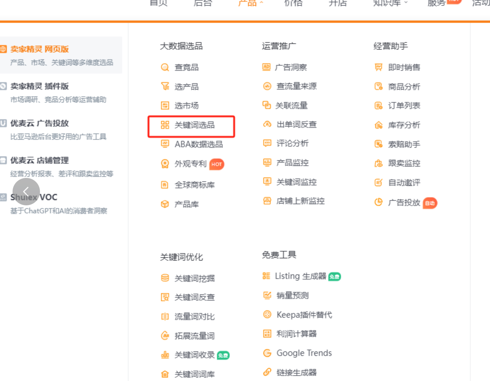Open the 服务 navigation item
The width and height of the screenshot is (490, 381).
coord(436,3)
